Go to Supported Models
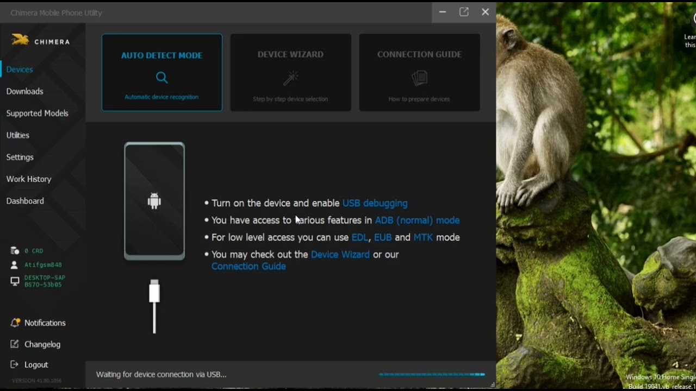The image size is (696, 391). pyautogui.click(x=37, y=113)
